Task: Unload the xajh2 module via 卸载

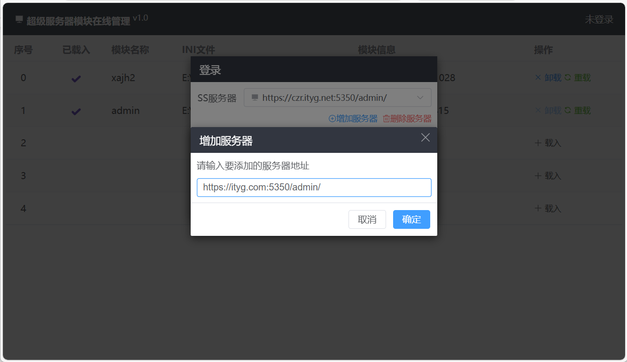Action: (549, 78)
